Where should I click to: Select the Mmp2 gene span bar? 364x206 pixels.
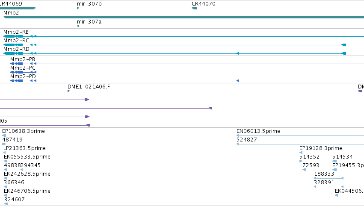pos(183,17)
